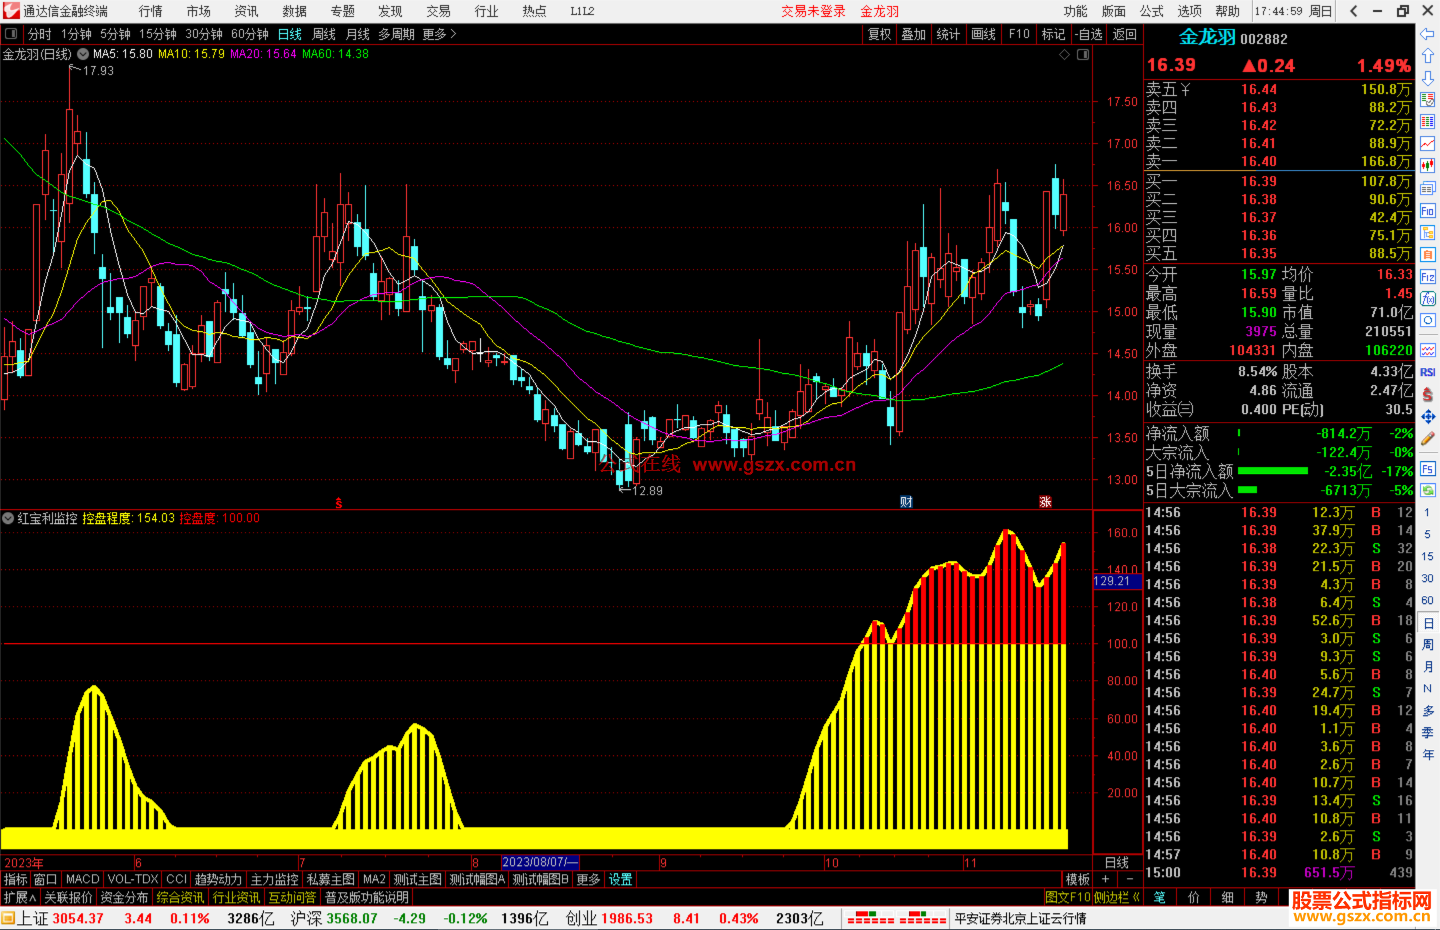Click the candlestick chart icon in sidebar
This screenshot has height=930, width=1440.
tap(1427, 165)
